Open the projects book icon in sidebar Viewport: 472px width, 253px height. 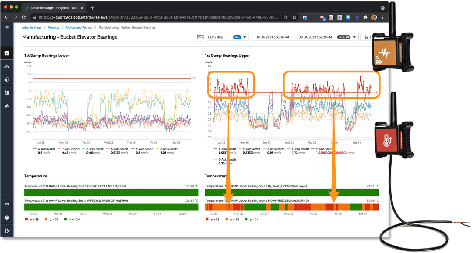click(7, 92)
